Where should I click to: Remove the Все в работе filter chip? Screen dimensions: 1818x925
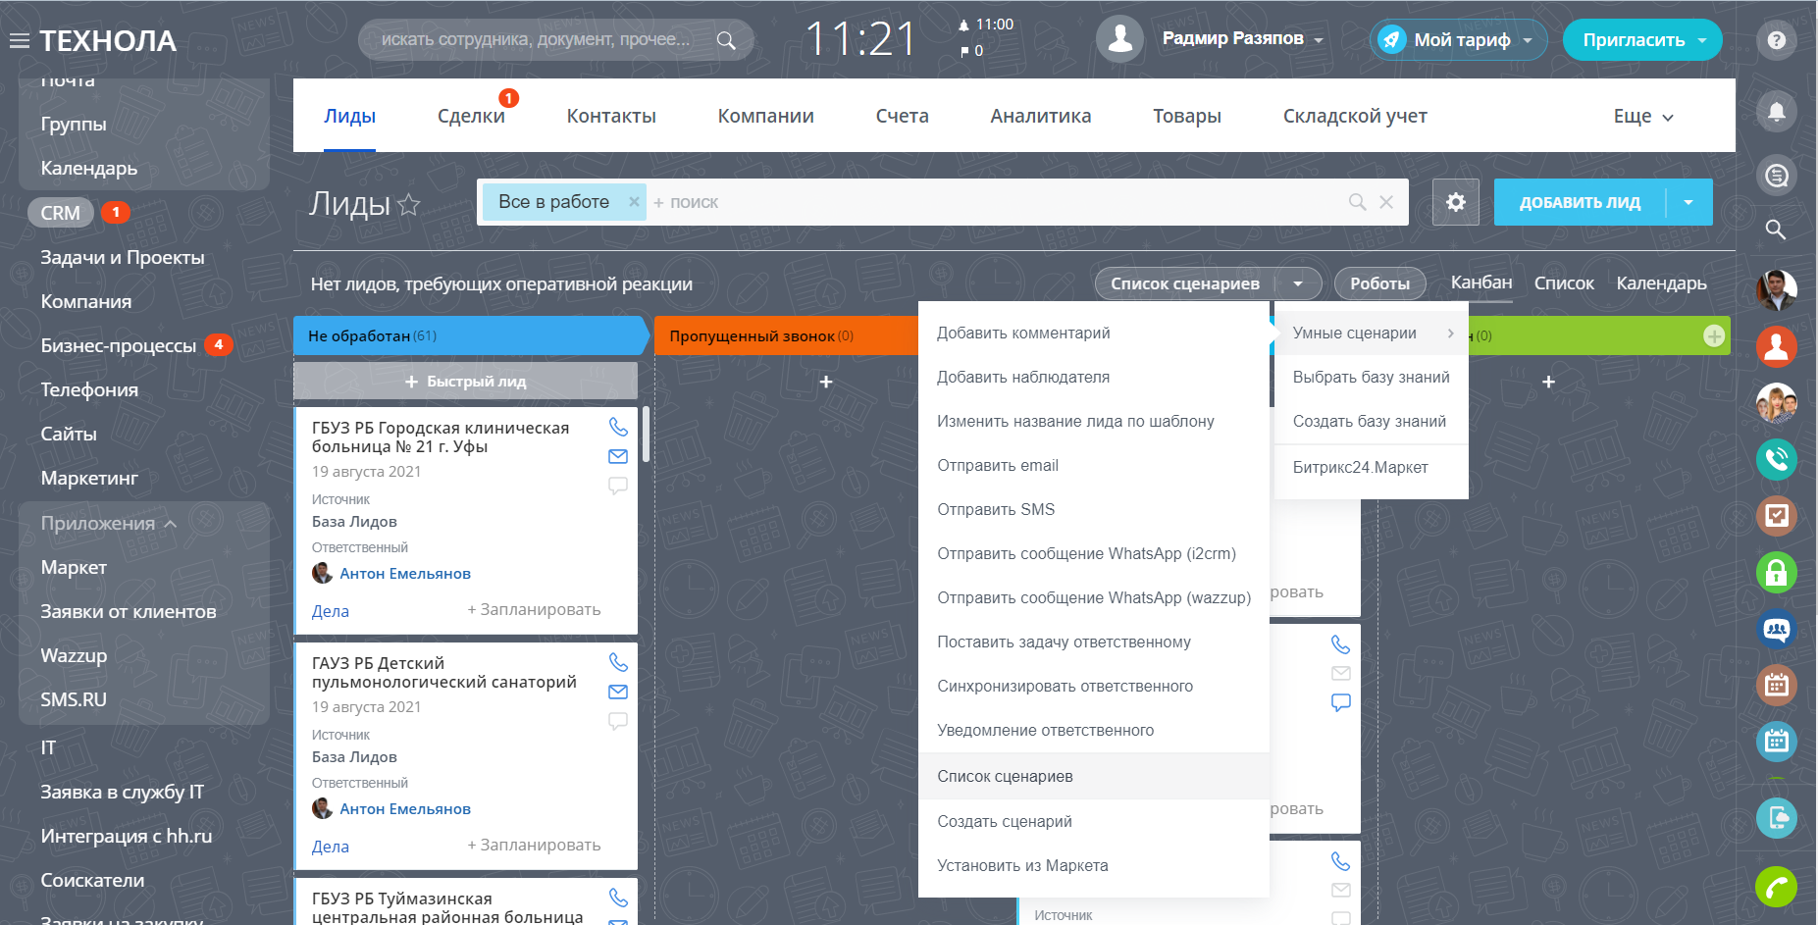pos(634,202)
